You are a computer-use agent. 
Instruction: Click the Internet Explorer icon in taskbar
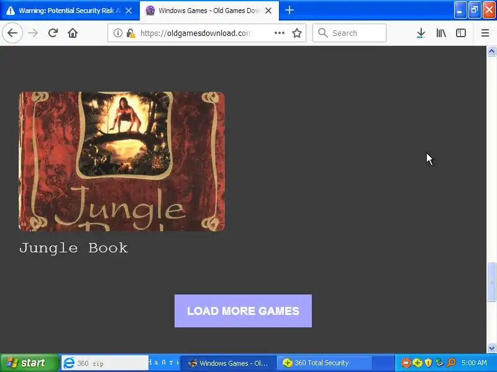pyautogui.click(x=69, y=363)
